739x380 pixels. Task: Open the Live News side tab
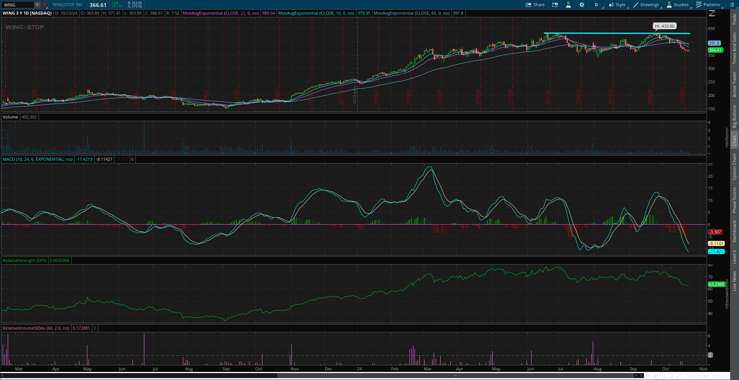point(734,281)
